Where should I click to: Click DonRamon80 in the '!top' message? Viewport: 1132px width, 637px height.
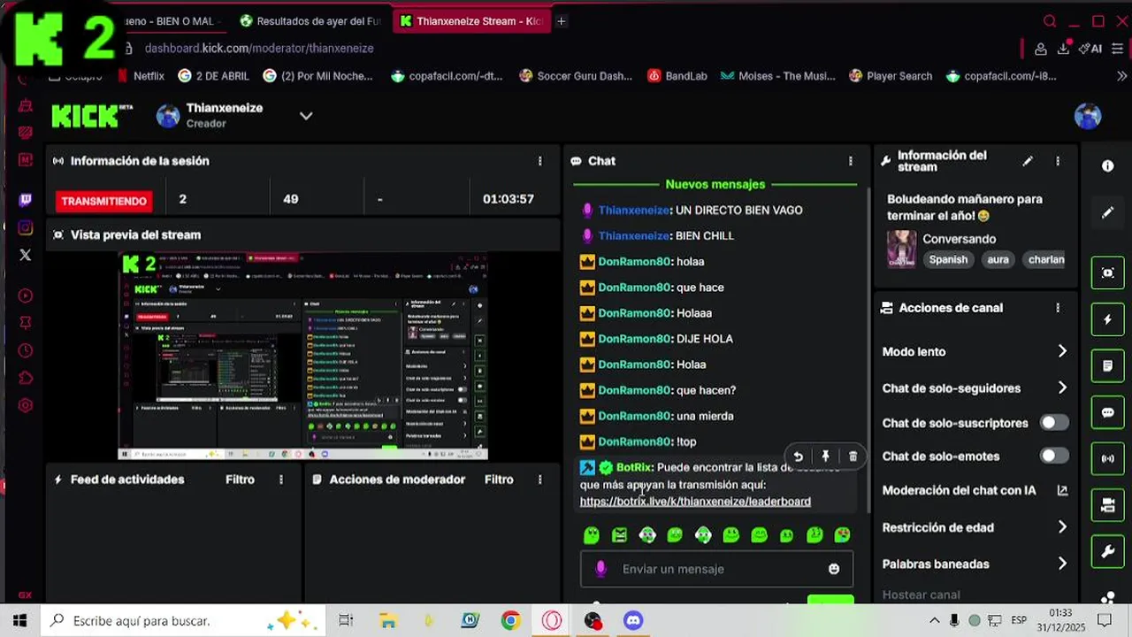(634, 441)
